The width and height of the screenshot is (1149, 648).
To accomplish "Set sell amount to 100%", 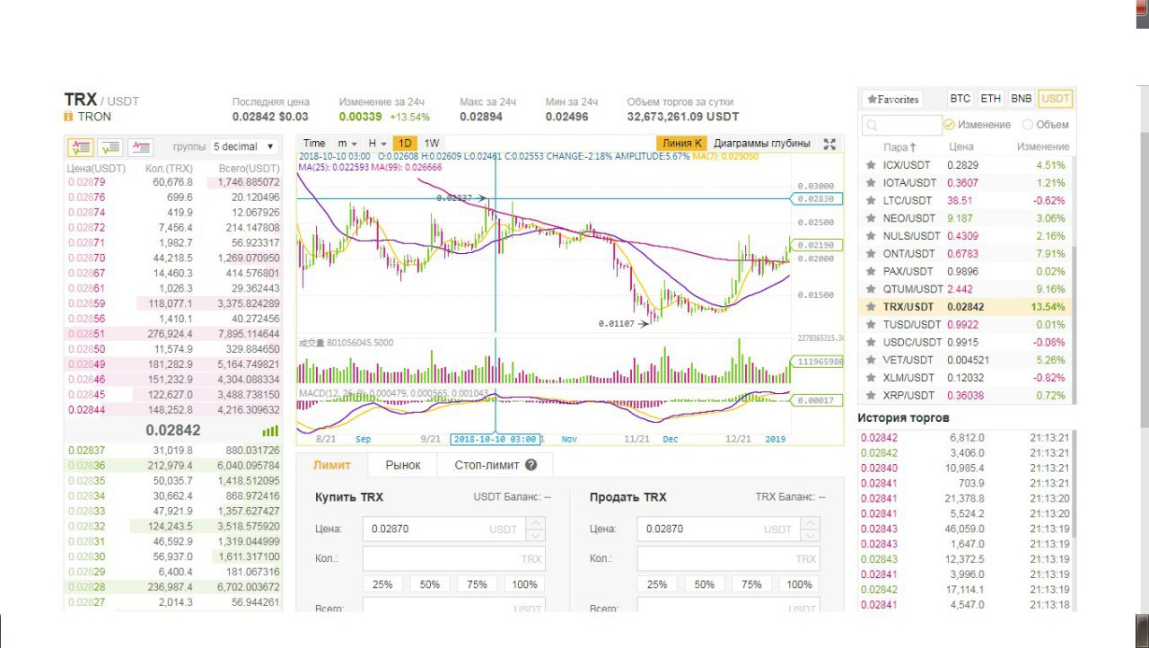I will click(x=799, y=584).
